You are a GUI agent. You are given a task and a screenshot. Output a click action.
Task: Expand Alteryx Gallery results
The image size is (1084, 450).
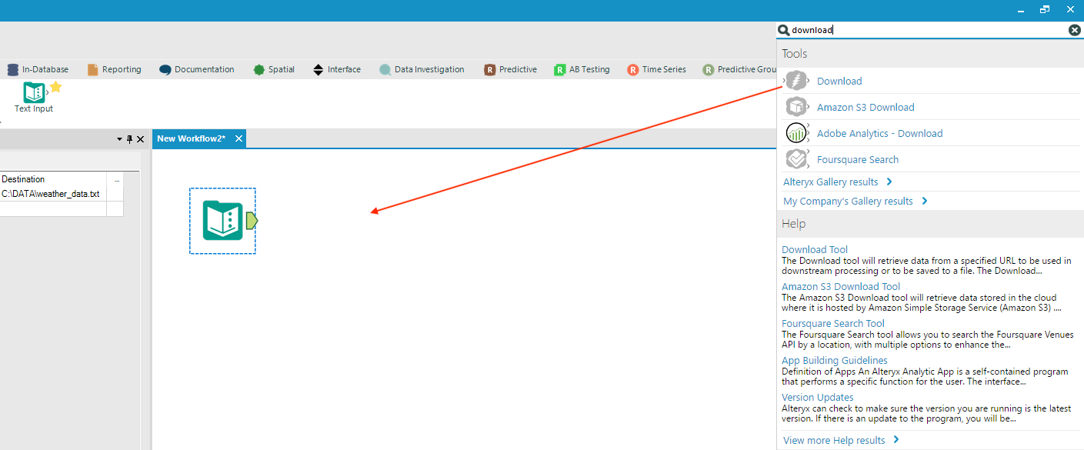(x=838, y=182)
